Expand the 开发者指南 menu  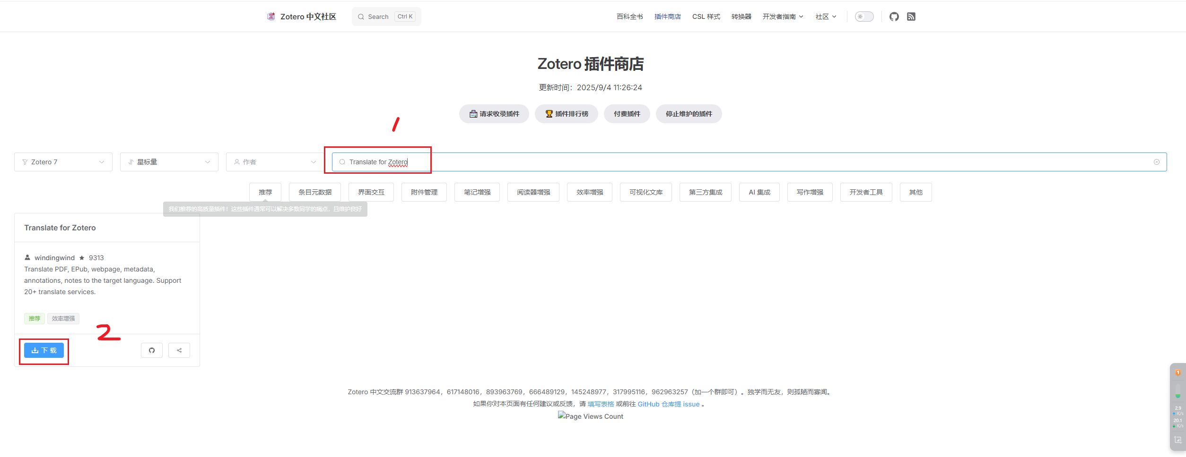point(783,17)
